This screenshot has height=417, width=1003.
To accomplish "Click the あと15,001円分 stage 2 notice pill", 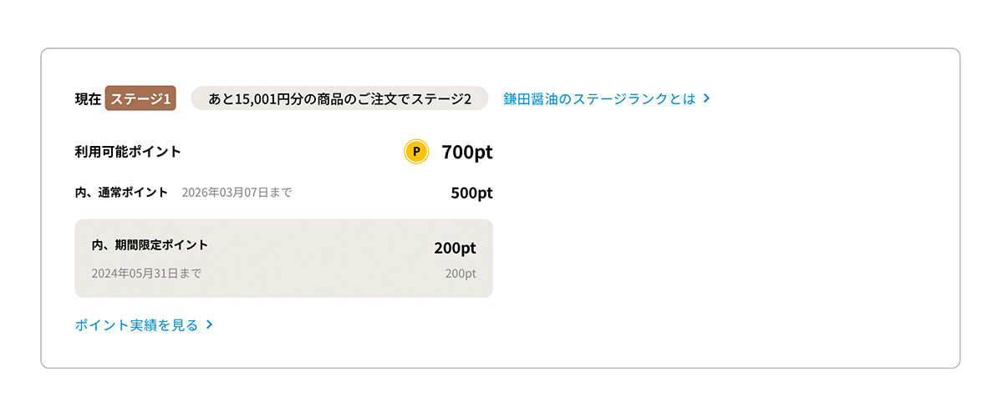I will pyautogui.click(x=339, y=98).
